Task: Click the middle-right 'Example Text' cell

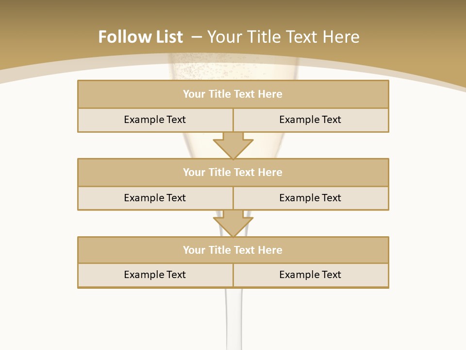Action: [310, 198]
